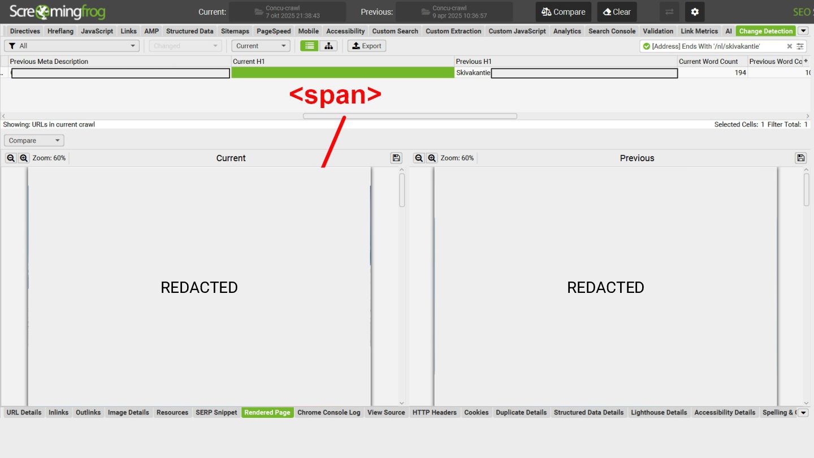Open the Mobile tab
The height and width of the screenshot is (458, 814).
[x=308, y=31]
